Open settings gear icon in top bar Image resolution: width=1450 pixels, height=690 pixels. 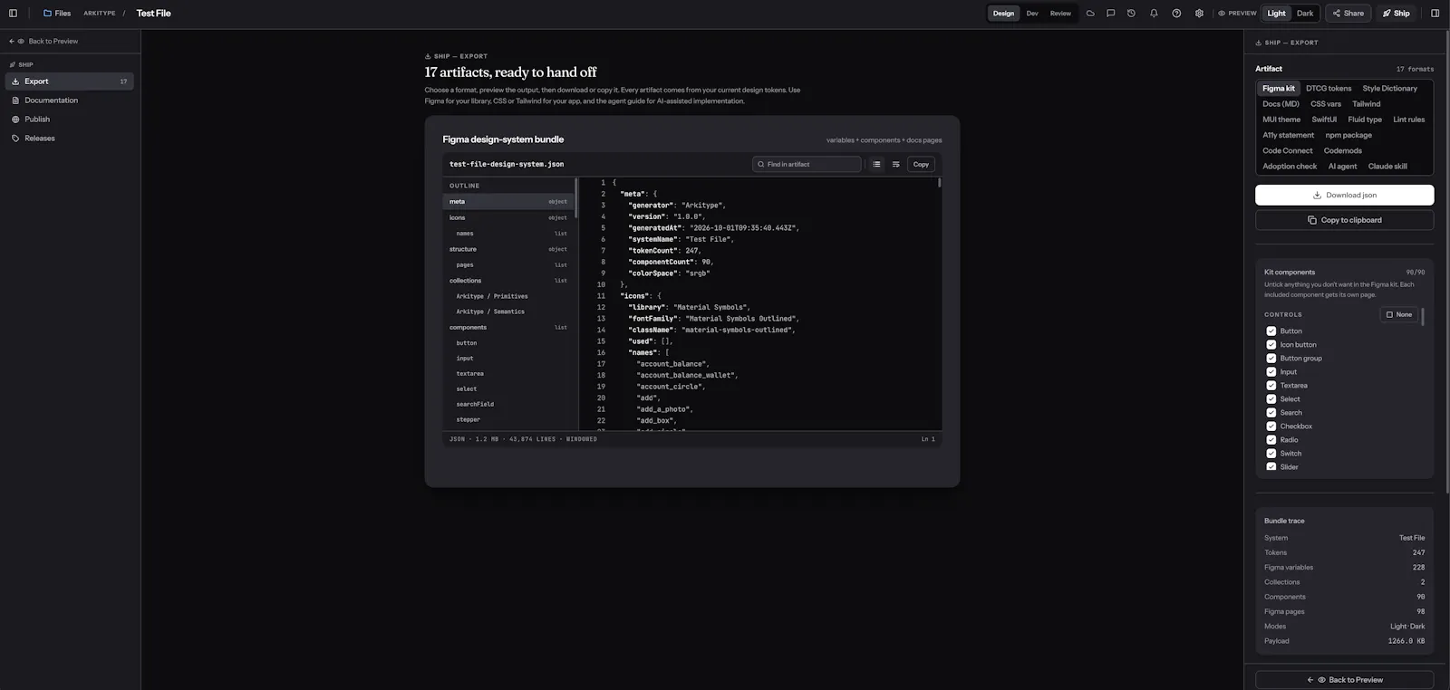(1199, 14)
